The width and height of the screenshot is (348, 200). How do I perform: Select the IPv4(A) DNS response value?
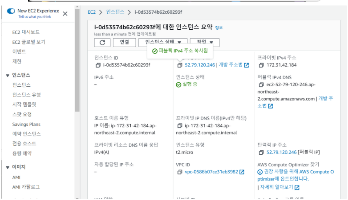click(102, 152)
